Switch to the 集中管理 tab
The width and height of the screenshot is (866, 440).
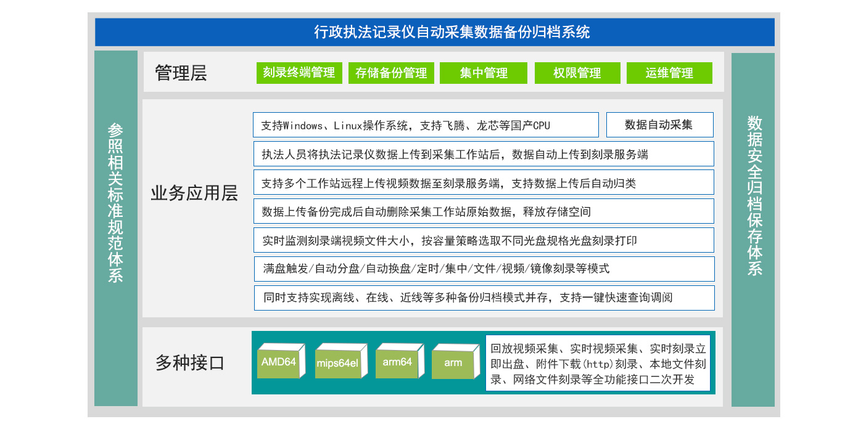(484, 73)
